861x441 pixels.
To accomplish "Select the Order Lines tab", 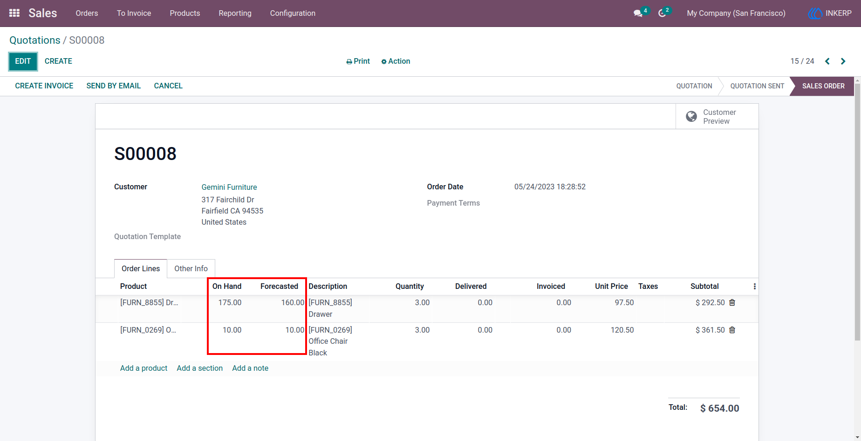I will 141,269.
